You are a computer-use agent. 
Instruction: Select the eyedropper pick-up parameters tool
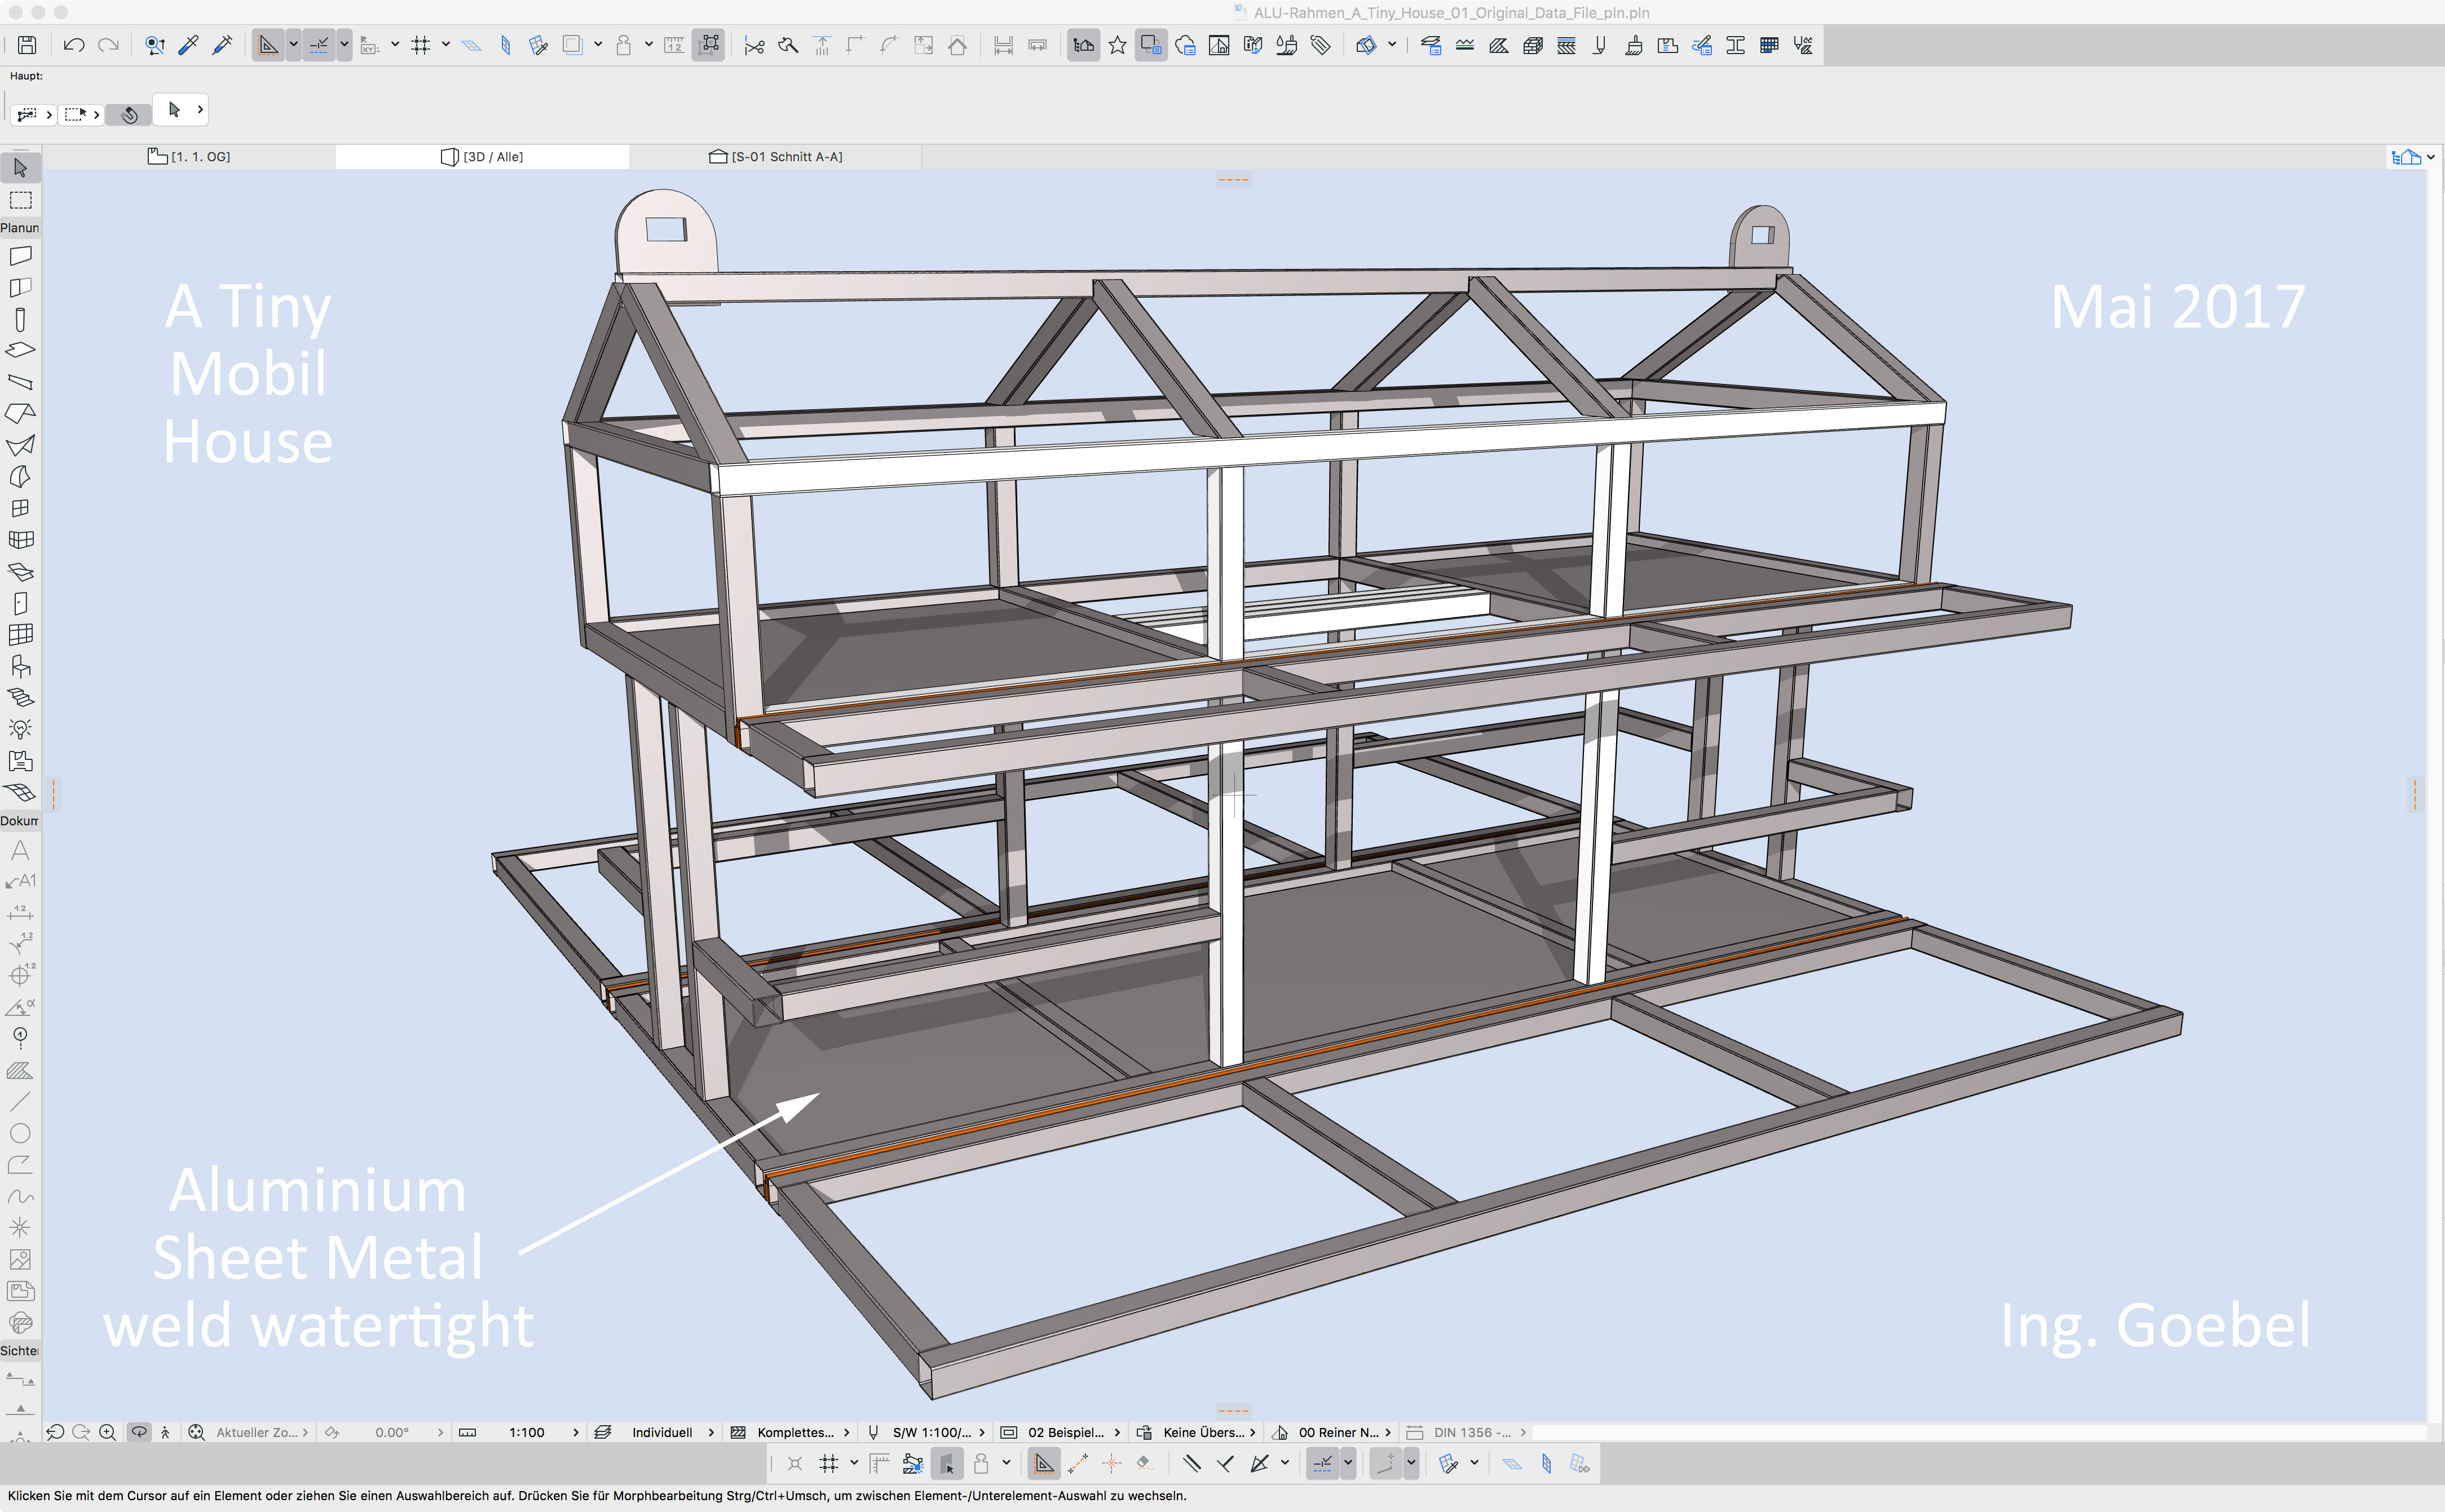(x=188, y=45)
